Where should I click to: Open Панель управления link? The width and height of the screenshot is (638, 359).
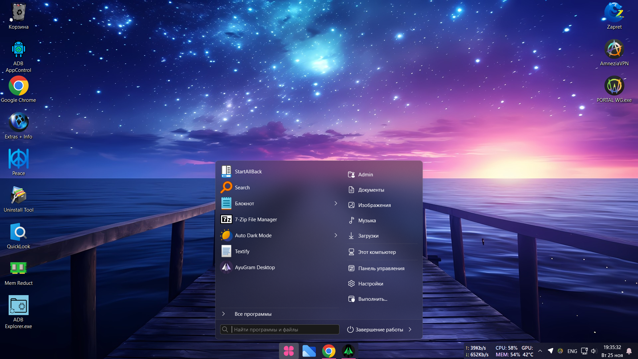tap(381, 268)
